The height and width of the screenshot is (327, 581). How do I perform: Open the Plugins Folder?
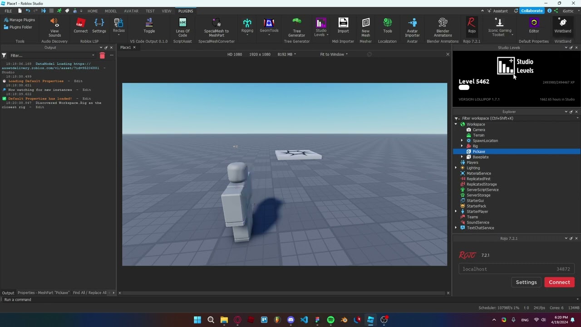pyautogui.click(x=18, y=27)
